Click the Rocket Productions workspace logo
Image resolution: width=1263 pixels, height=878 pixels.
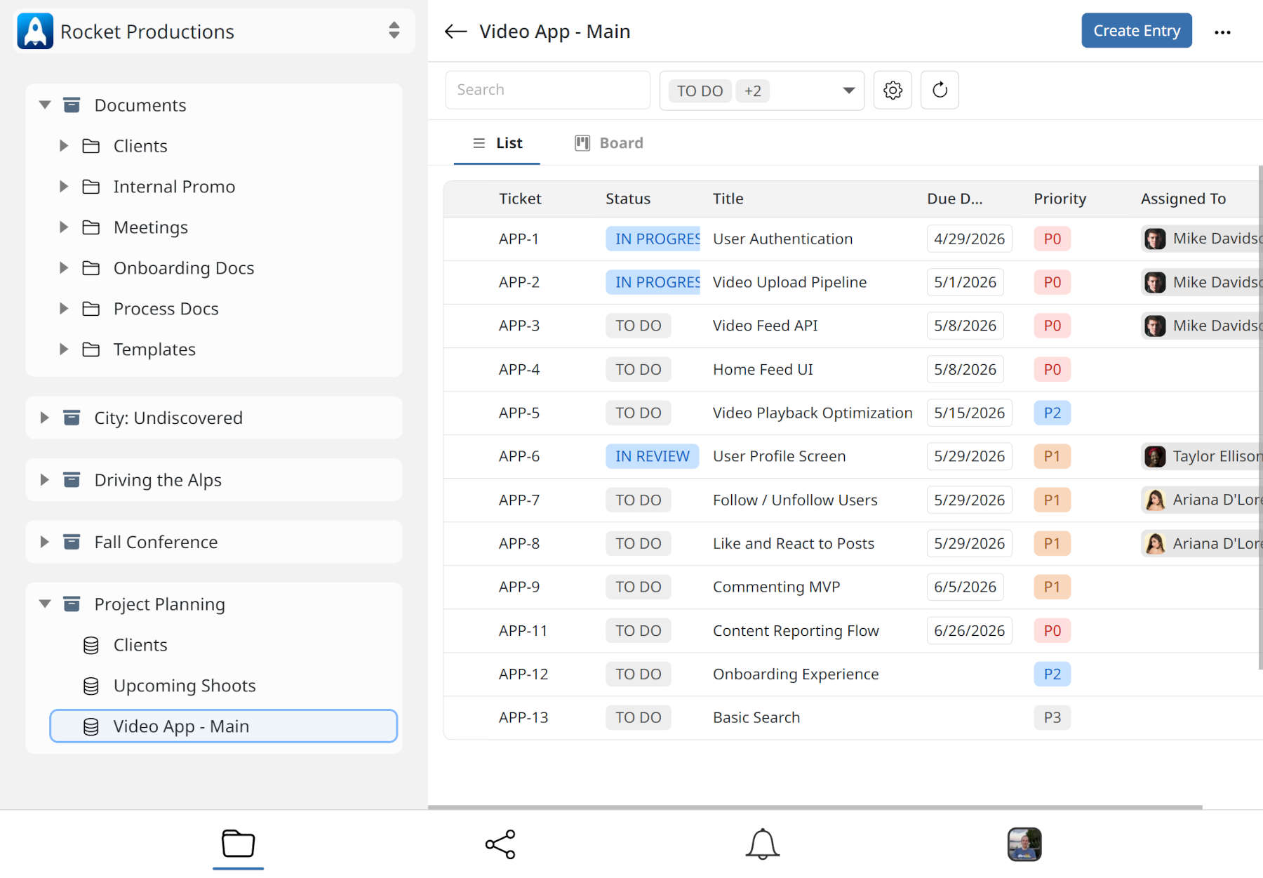[35, 30]
